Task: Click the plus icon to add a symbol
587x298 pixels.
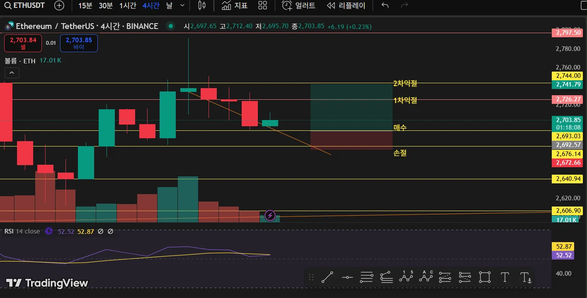Action: [x=59, y=5]
